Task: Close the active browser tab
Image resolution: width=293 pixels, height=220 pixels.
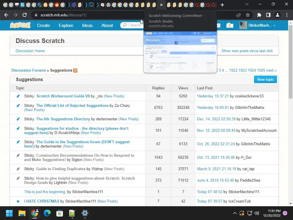Action: 161,5
